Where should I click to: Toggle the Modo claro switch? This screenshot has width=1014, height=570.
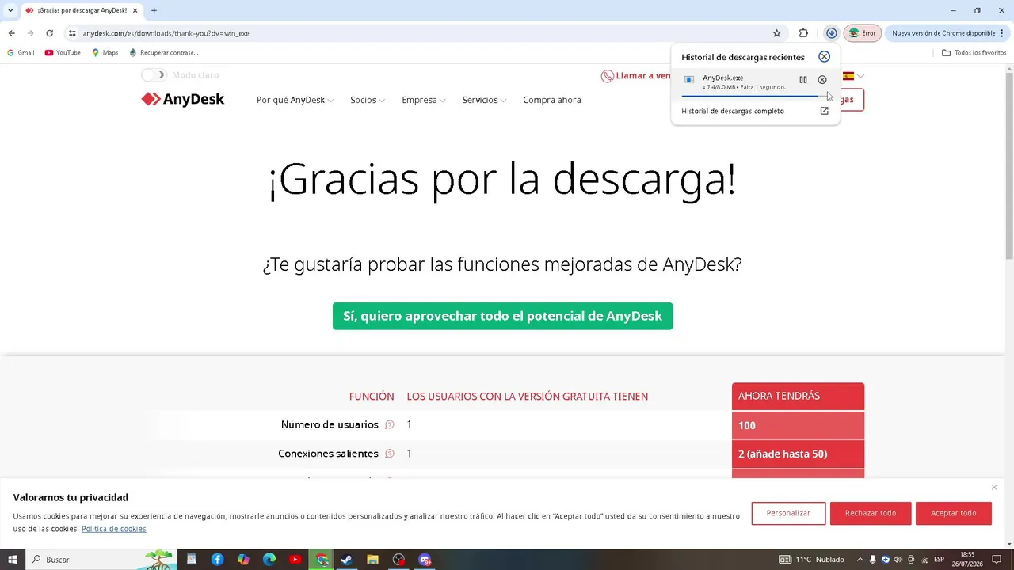pos(154,75)
